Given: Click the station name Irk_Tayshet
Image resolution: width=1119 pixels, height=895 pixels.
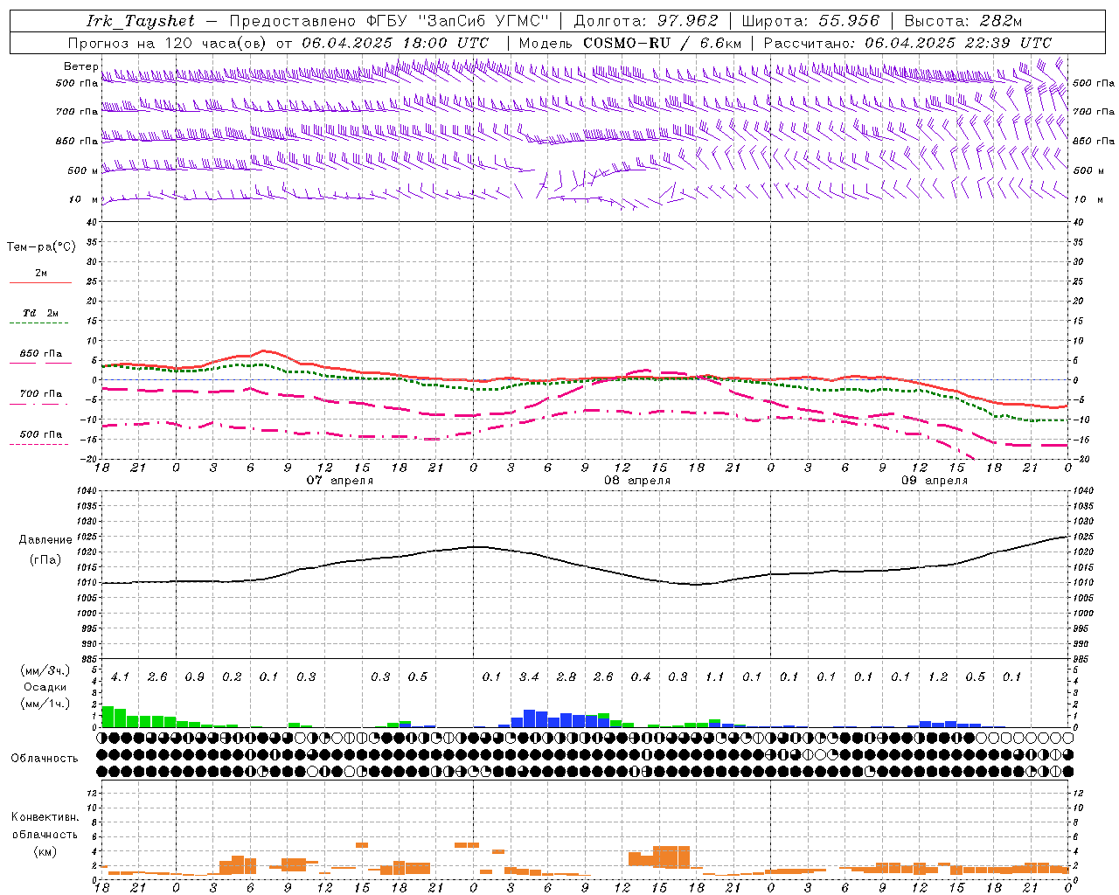Looking at the screenshot, I should click(141, 21).
